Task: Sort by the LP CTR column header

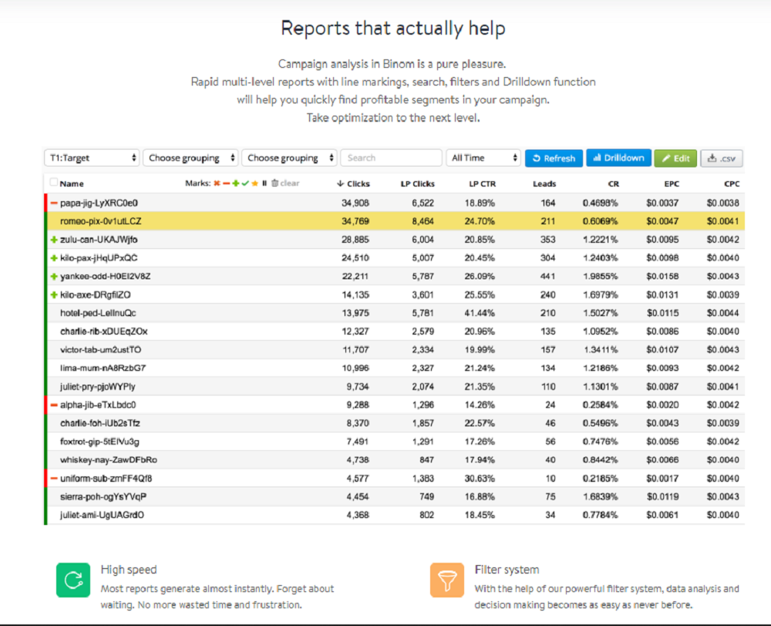Action: pyautogui.click(x=482, y=183)
